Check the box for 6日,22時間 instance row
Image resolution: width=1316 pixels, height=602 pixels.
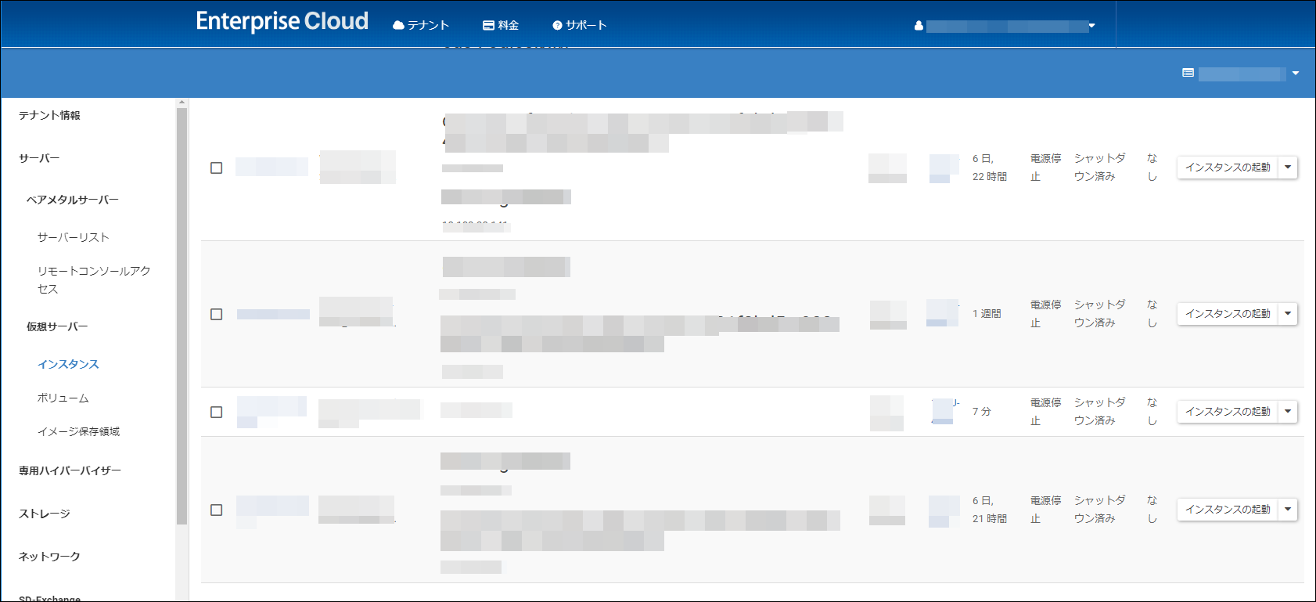(217, 168)
